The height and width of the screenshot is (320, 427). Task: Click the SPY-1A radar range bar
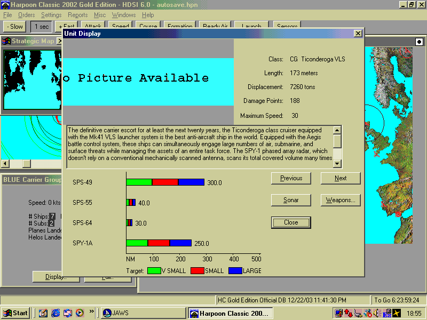159,243
